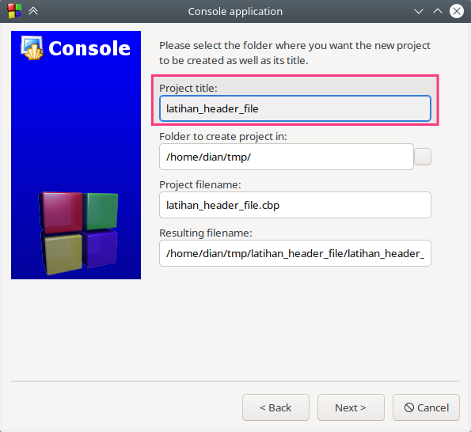Click the green cube in logo

coord(101,210)
